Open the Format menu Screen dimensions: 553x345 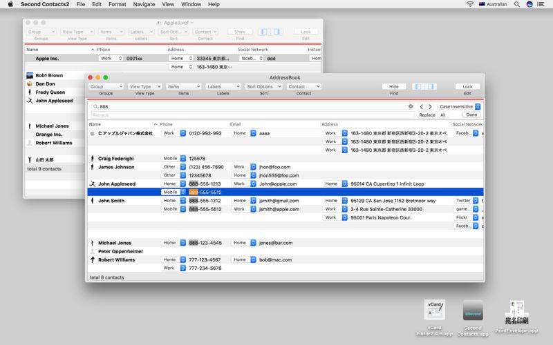pos(117,4)
